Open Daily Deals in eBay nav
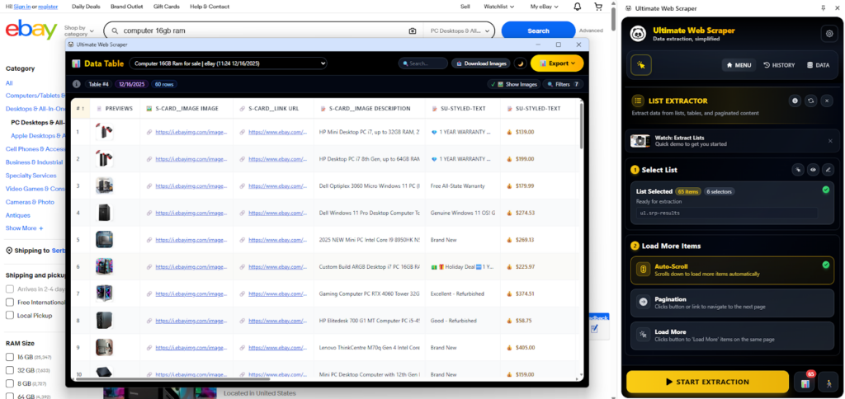Viewport: 845px width, 399px height. pos(86,7)
